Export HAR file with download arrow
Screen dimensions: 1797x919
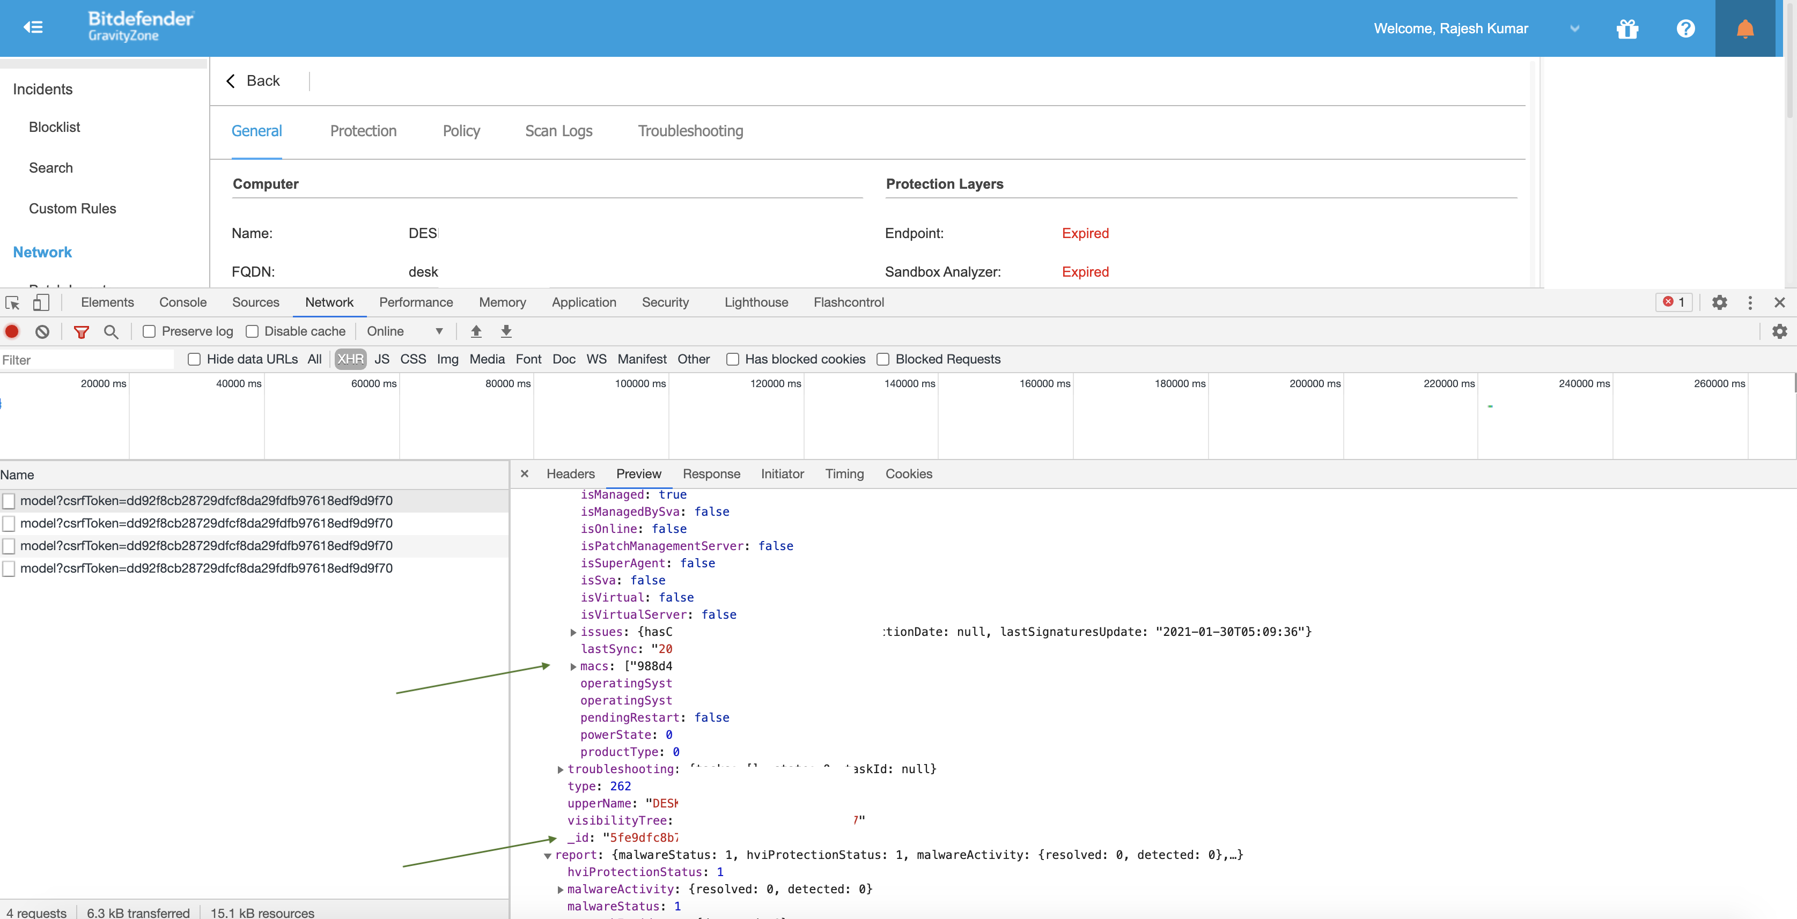[x=506, y=332]
